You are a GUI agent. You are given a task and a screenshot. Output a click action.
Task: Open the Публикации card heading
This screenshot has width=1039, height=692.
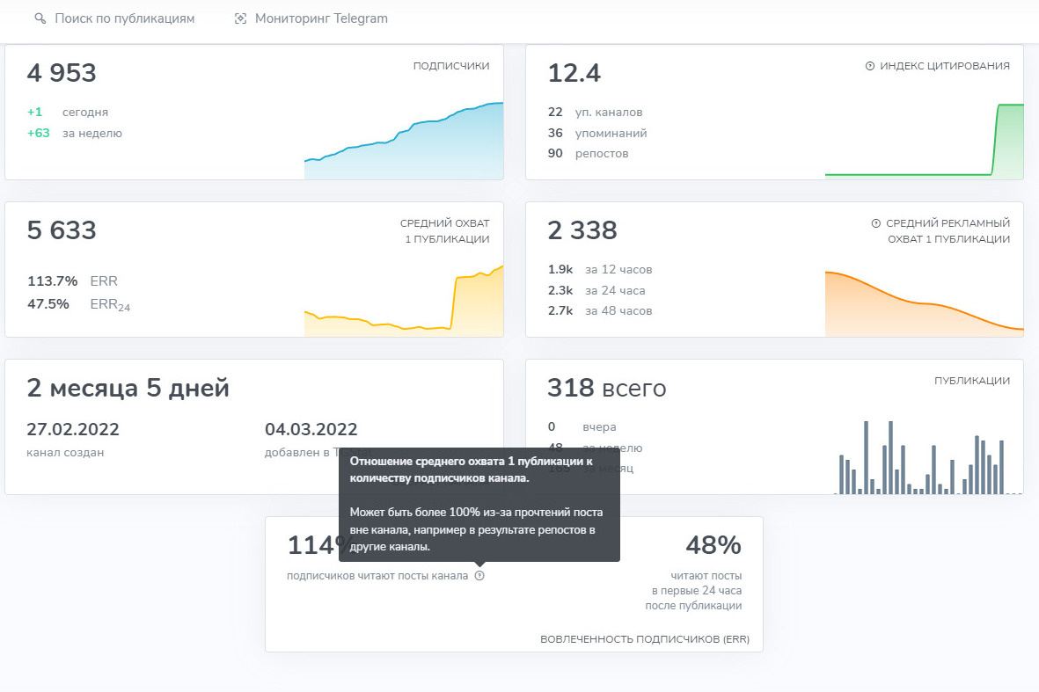coord(971,381)
